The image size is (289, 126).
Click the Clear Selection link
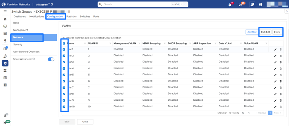113,38
